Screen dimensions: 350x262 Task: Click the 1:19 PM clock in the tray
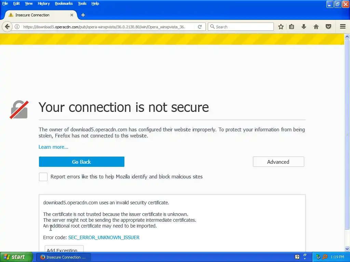(x=337, y=257)
